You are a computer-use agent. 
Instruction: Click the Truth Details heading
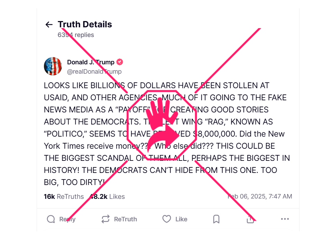point(85,25)
